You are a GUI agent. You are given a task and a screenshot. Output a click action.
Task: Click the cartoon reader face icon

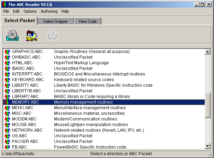point(32,35)
